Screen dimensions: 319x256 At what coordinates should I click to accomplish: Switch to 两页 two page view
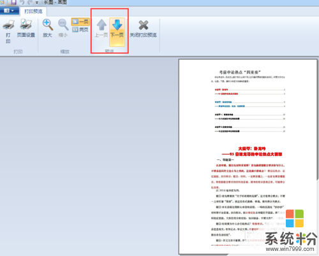[x=80, y=29]
